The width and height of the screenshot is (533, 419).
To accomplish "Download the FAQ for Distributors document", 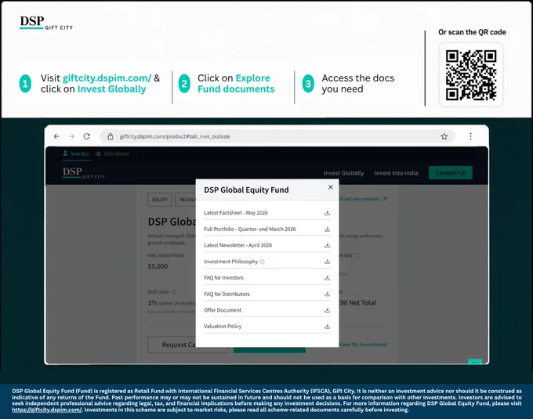I will pos(327,294).
